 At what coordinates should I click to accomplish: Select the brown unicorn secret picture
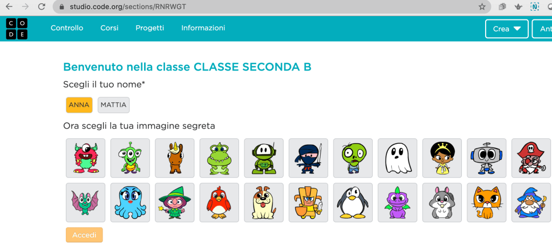175,158
